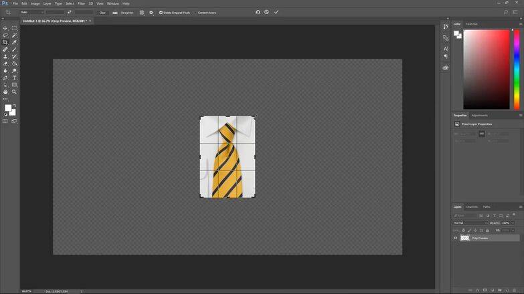Commit the current crop with checkmark
This screenshot has width=524, height=294.
pos(276,12)
